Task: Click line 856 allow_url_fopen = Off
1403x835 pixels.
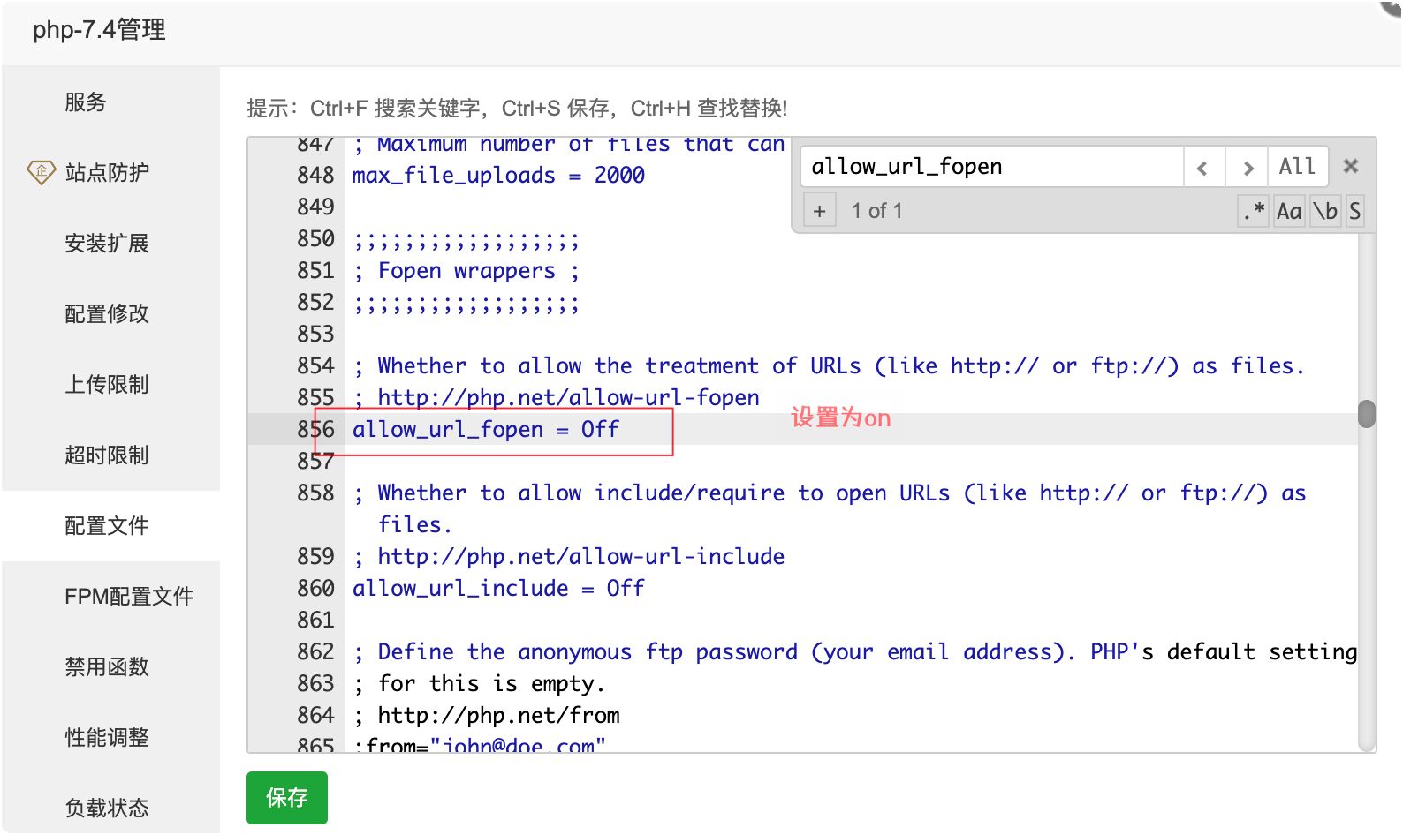Action: pyautogui.click(x=486, y=430)
